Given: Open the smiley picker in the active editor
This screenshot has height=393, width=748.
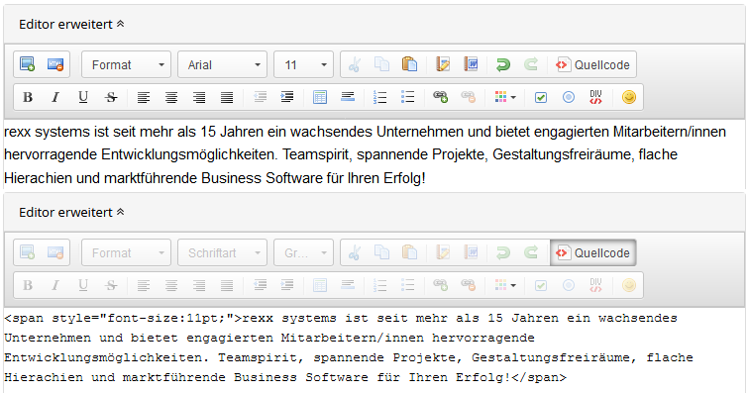Looking at the screenshot, I should (x=629, y=97).
